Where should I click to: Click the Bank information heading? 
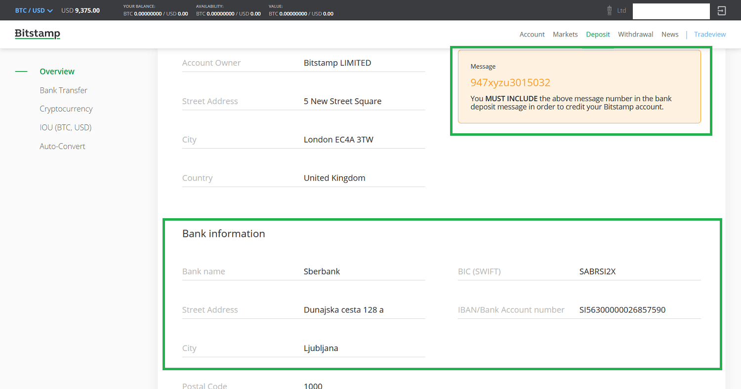click(x=224, y=233)
